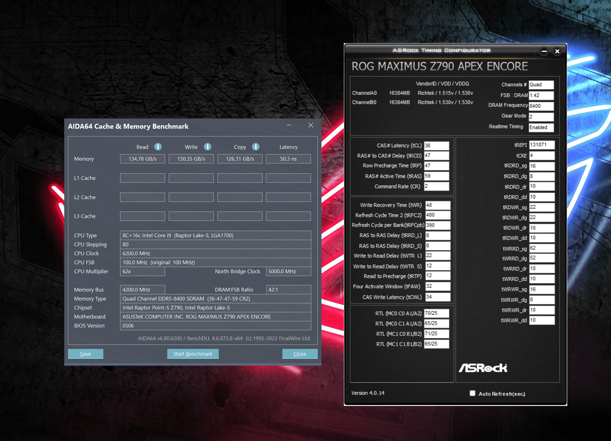Click the Memory Read result 134.78 GB/s
This screenshot has height=441, width=611.
[x=142, y=159]
